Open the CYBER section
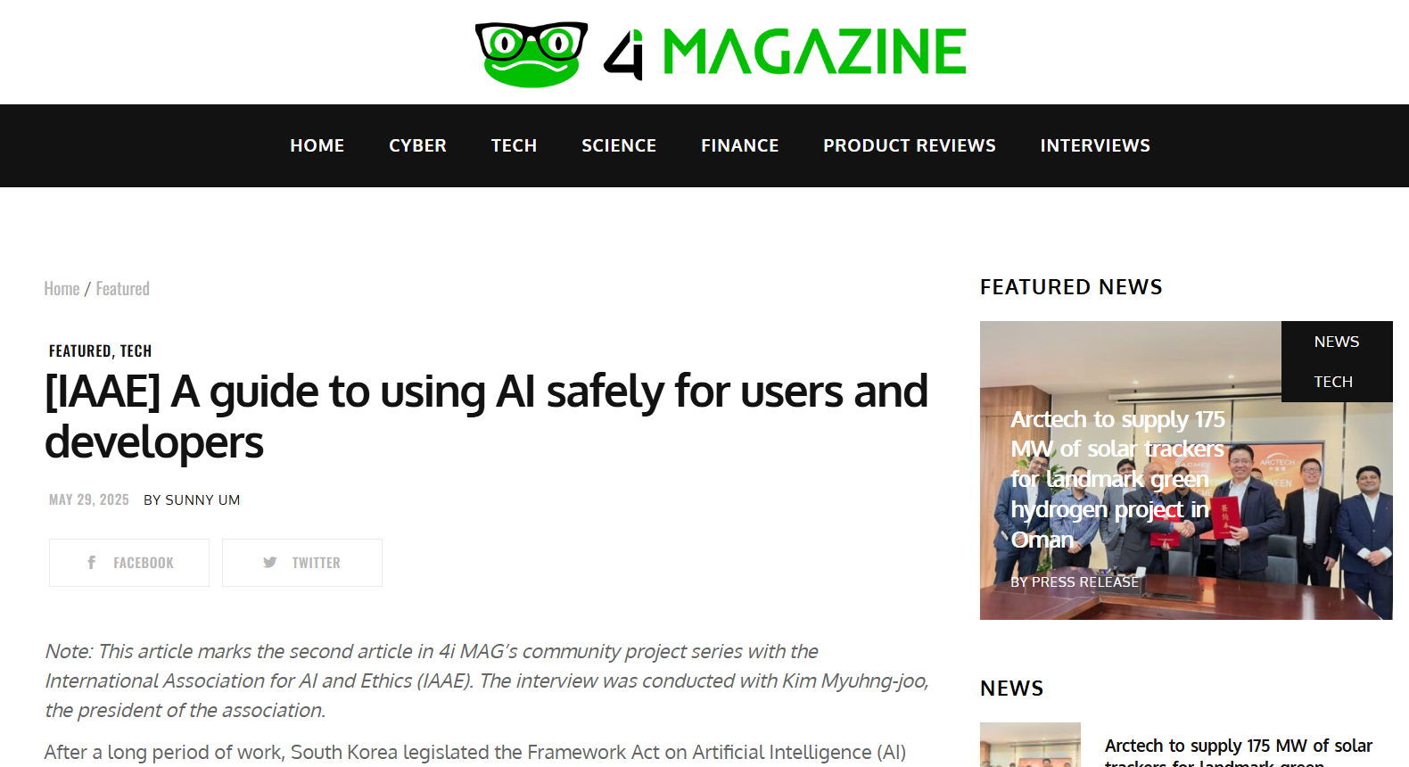Image resolution: width=1409 pixels, height=767 pixels. pyautogui.click(x=417, y=145)
